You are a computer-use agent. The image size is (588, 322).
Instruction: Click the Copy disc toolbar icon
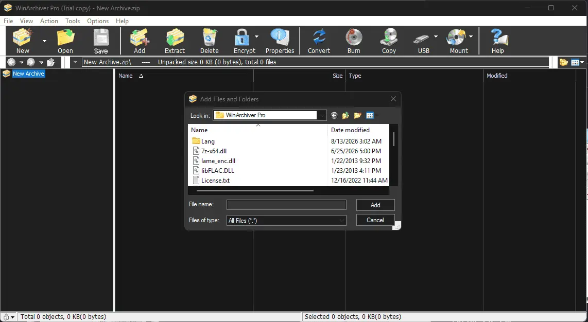[389, 41]
